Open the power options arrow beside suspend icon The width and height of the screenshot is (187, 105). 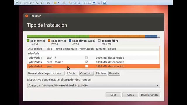tap(58, 3)
